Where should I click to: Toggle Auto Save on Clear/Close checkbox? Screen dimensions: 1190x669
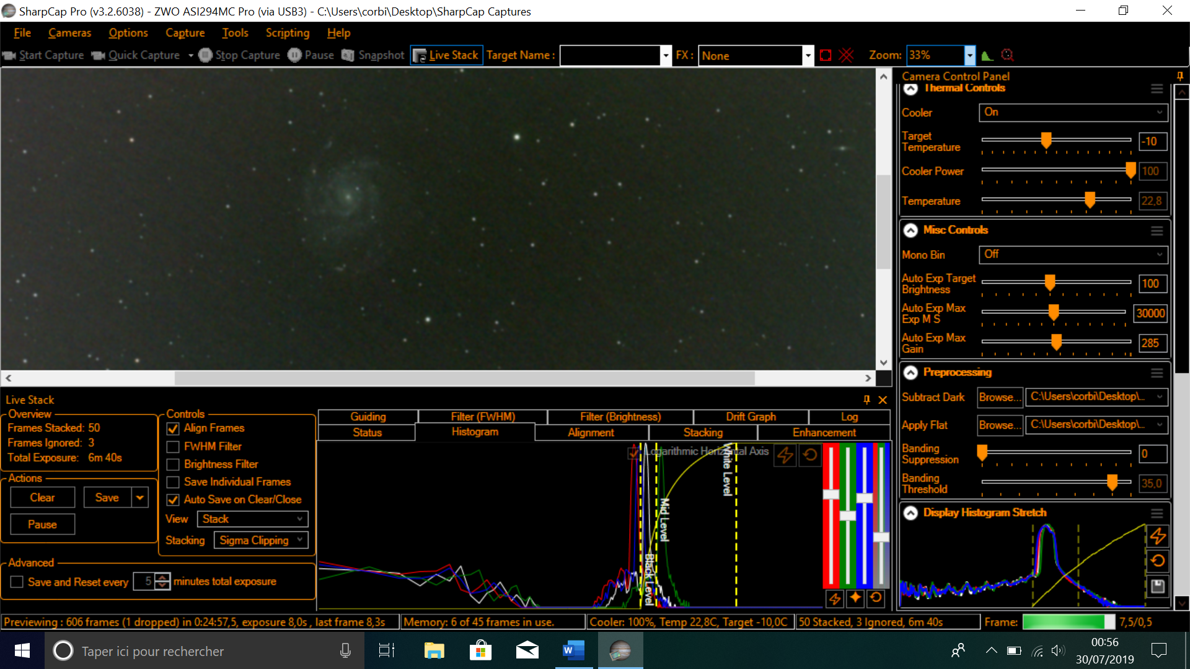click(x=173, y=500)
